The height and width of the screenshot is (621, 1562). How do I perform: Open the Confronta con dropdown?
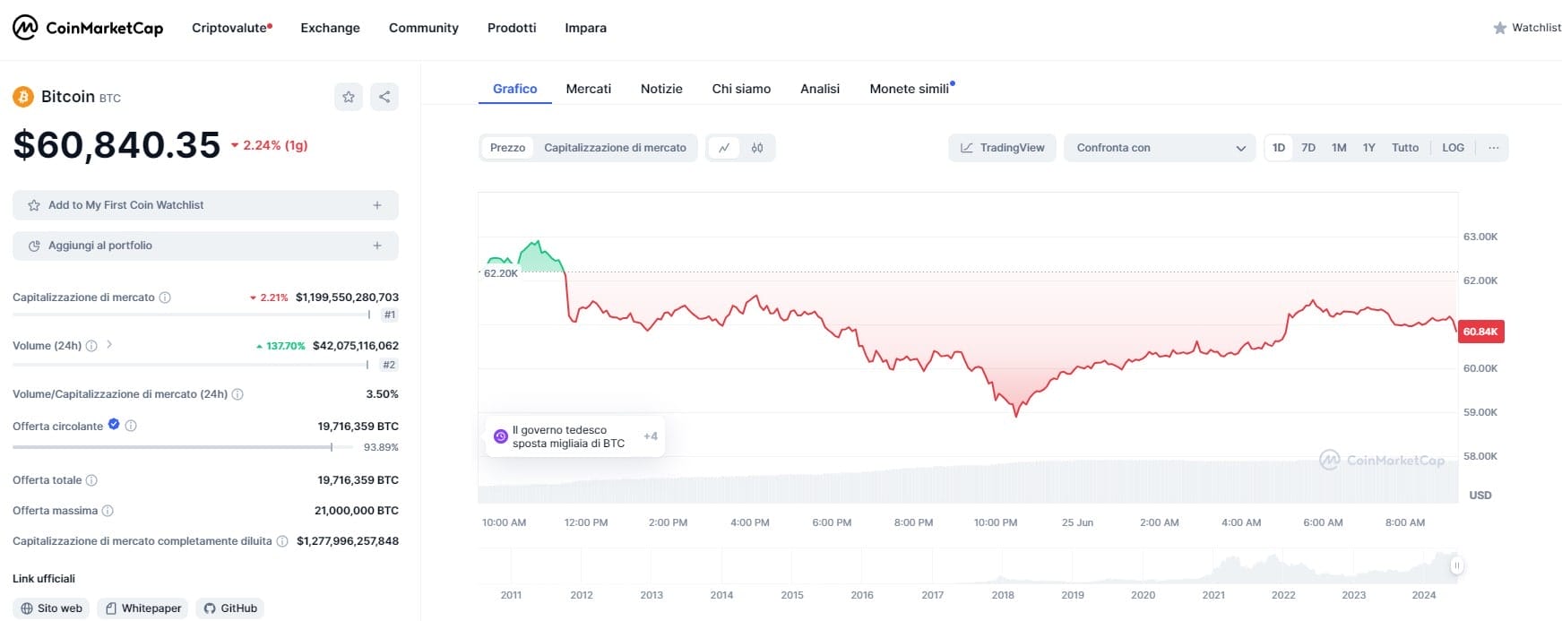(1160, 148)
